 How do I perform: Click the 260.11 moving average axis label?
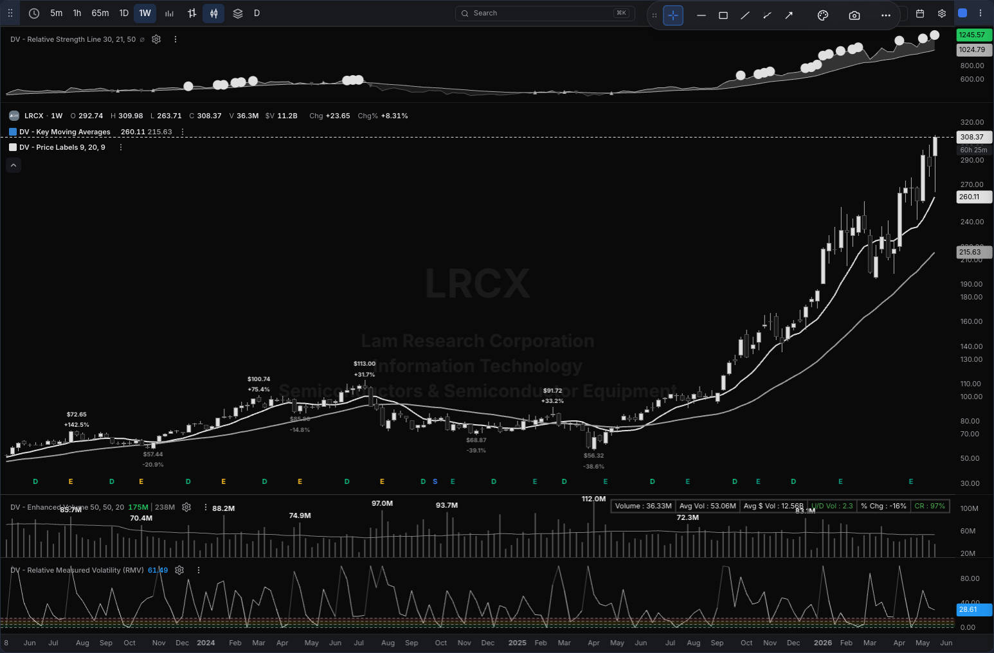coord(975,197)
